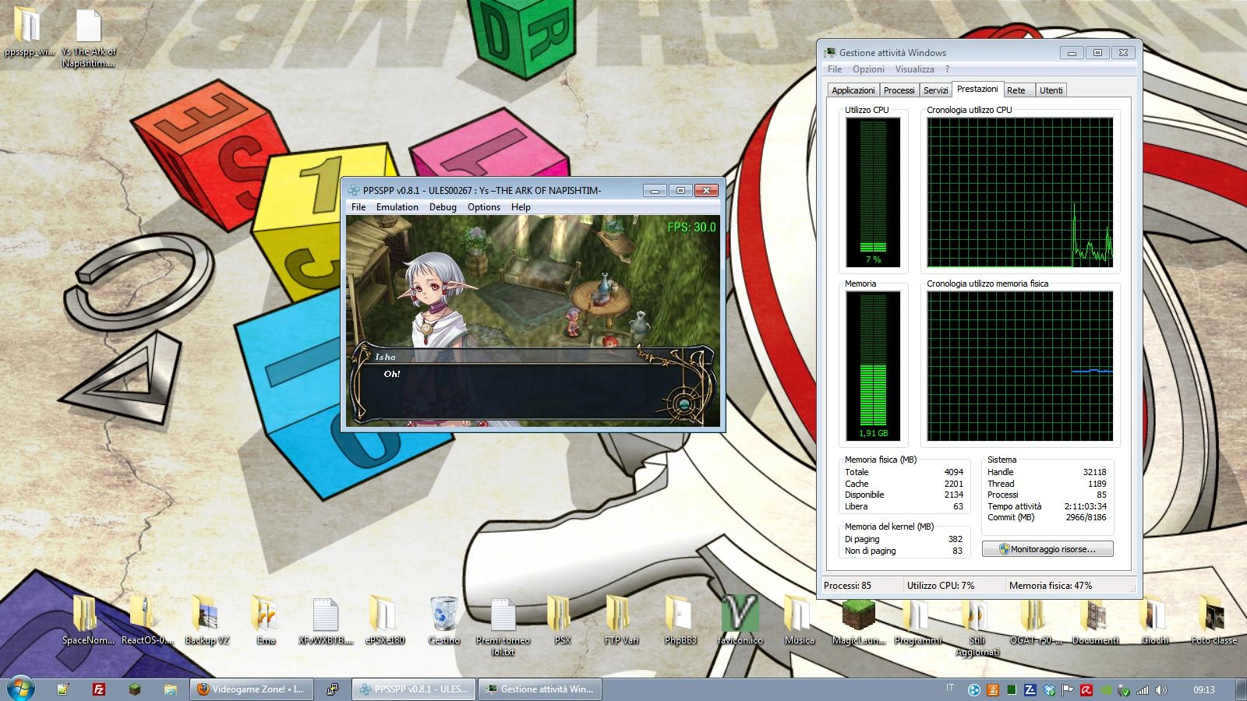The image size is (1247, 701).
Task: Open the Cestino recycle bin
Action: 443,621
